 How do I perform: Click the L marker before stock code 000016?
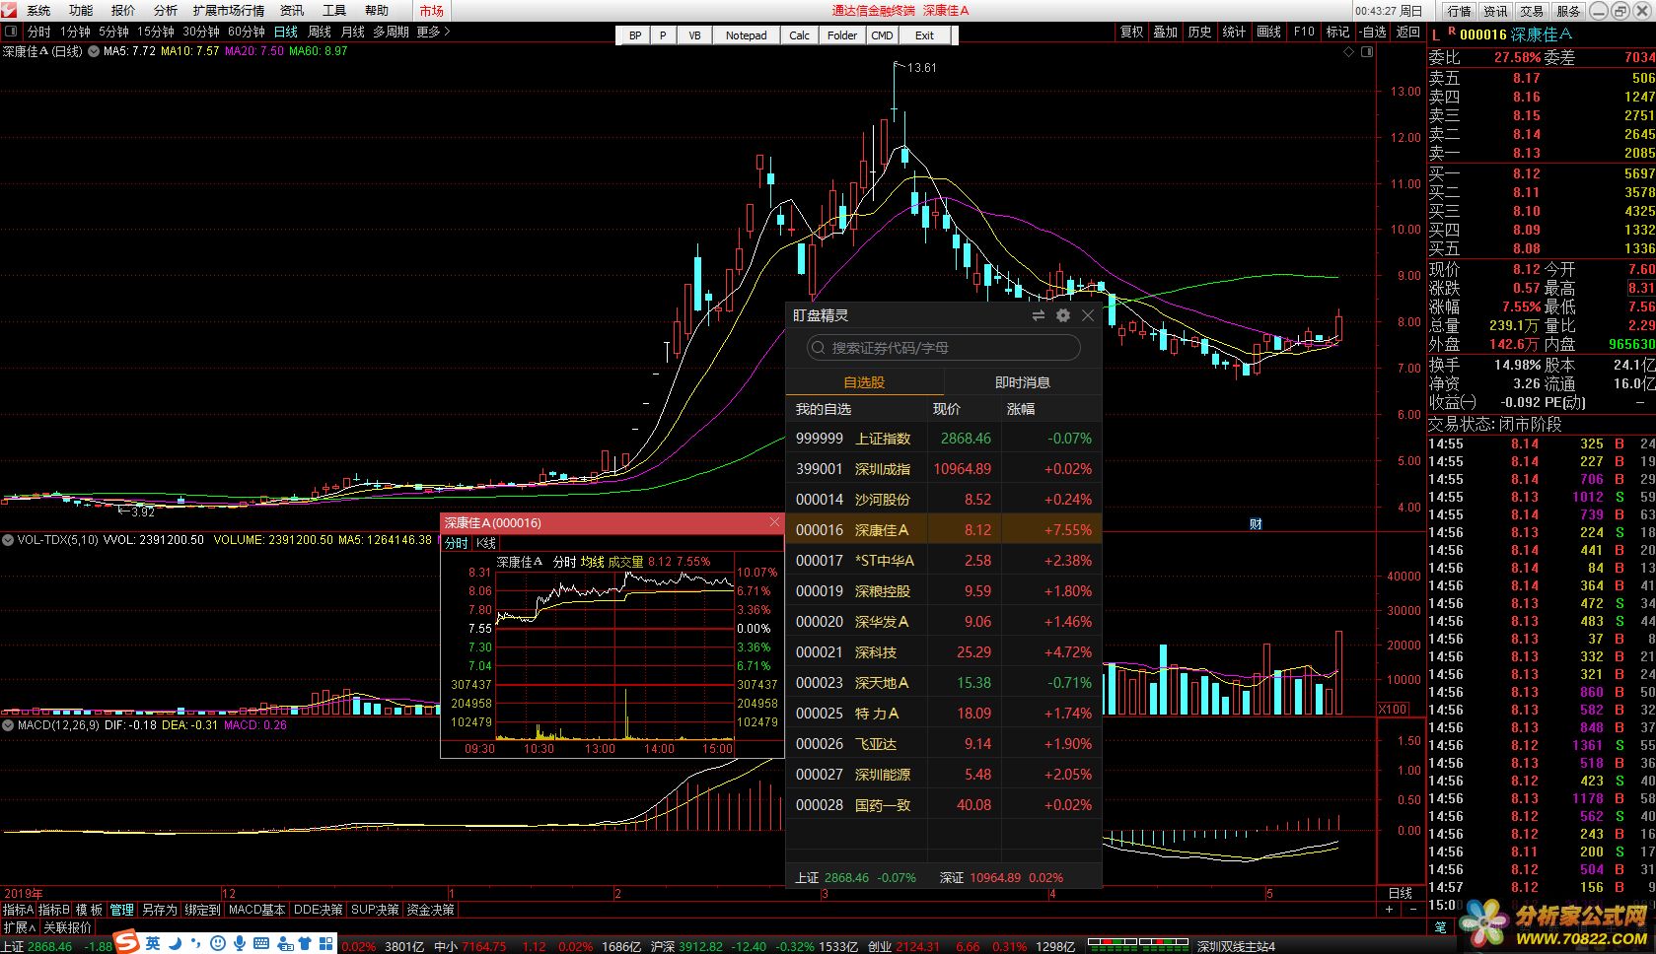[x=1435, y=34]
